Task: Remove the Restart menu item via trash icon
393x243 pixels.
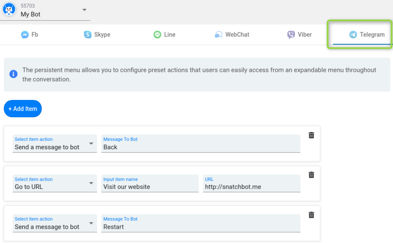Action: tap(311, 215)
